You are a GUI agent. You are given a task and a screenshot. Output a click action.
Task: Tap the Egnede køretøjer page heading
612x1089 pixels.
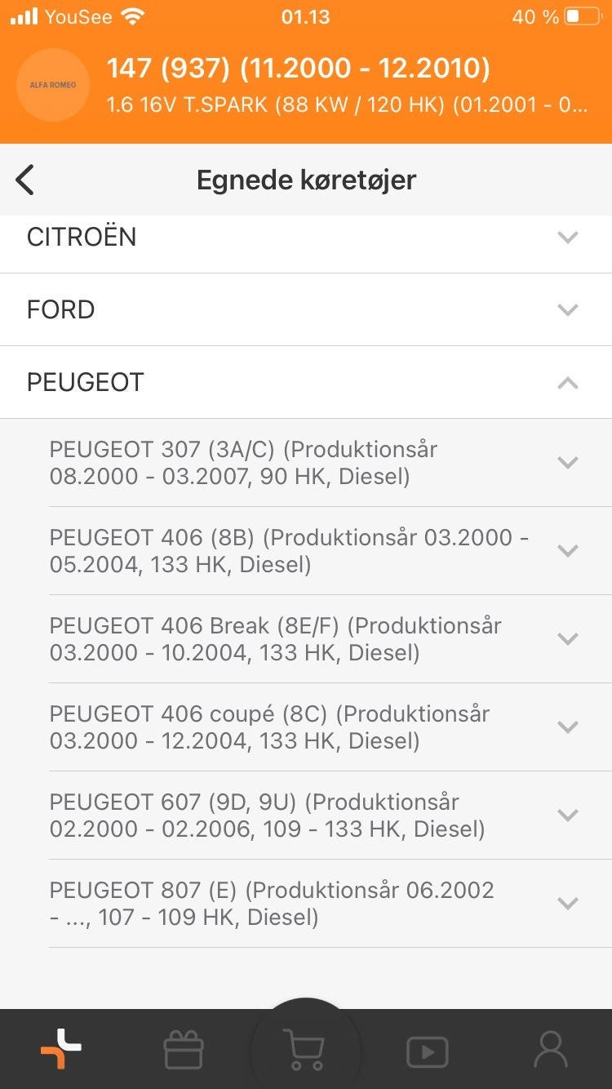[x=306, y=180]
